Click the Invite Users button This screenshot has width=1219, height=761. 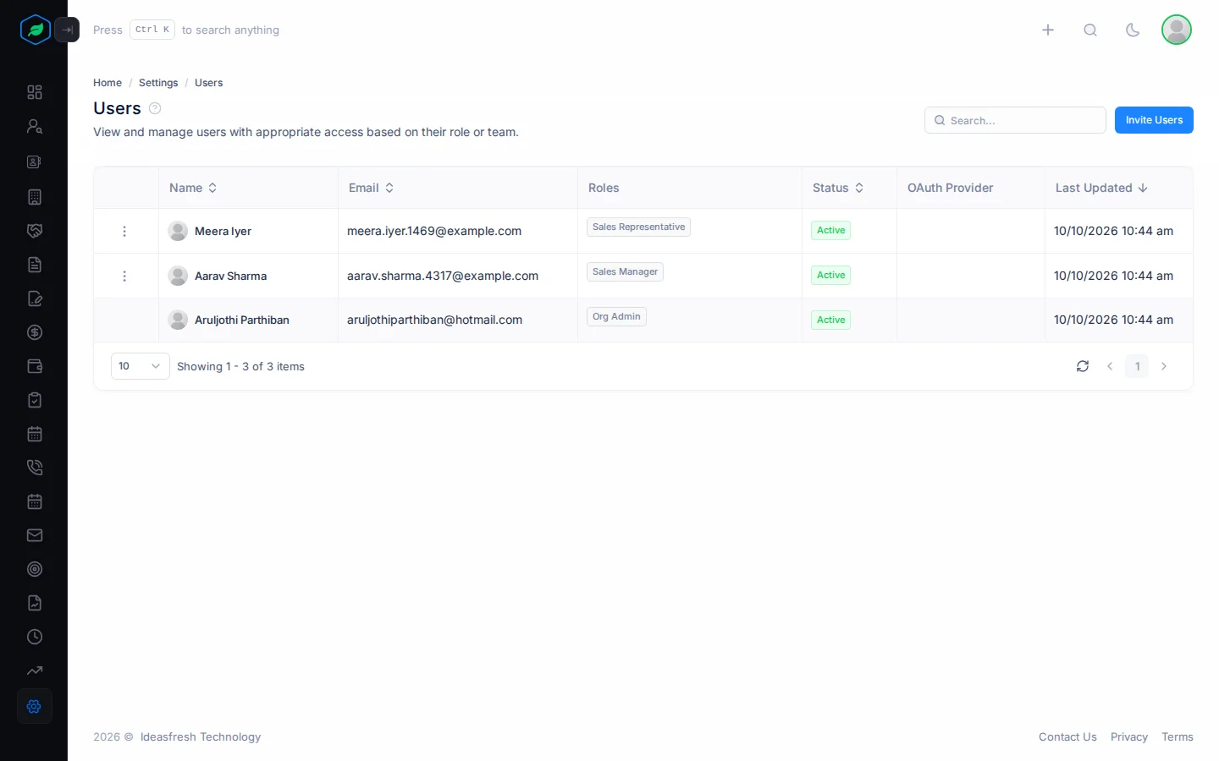coord(1154,120)
